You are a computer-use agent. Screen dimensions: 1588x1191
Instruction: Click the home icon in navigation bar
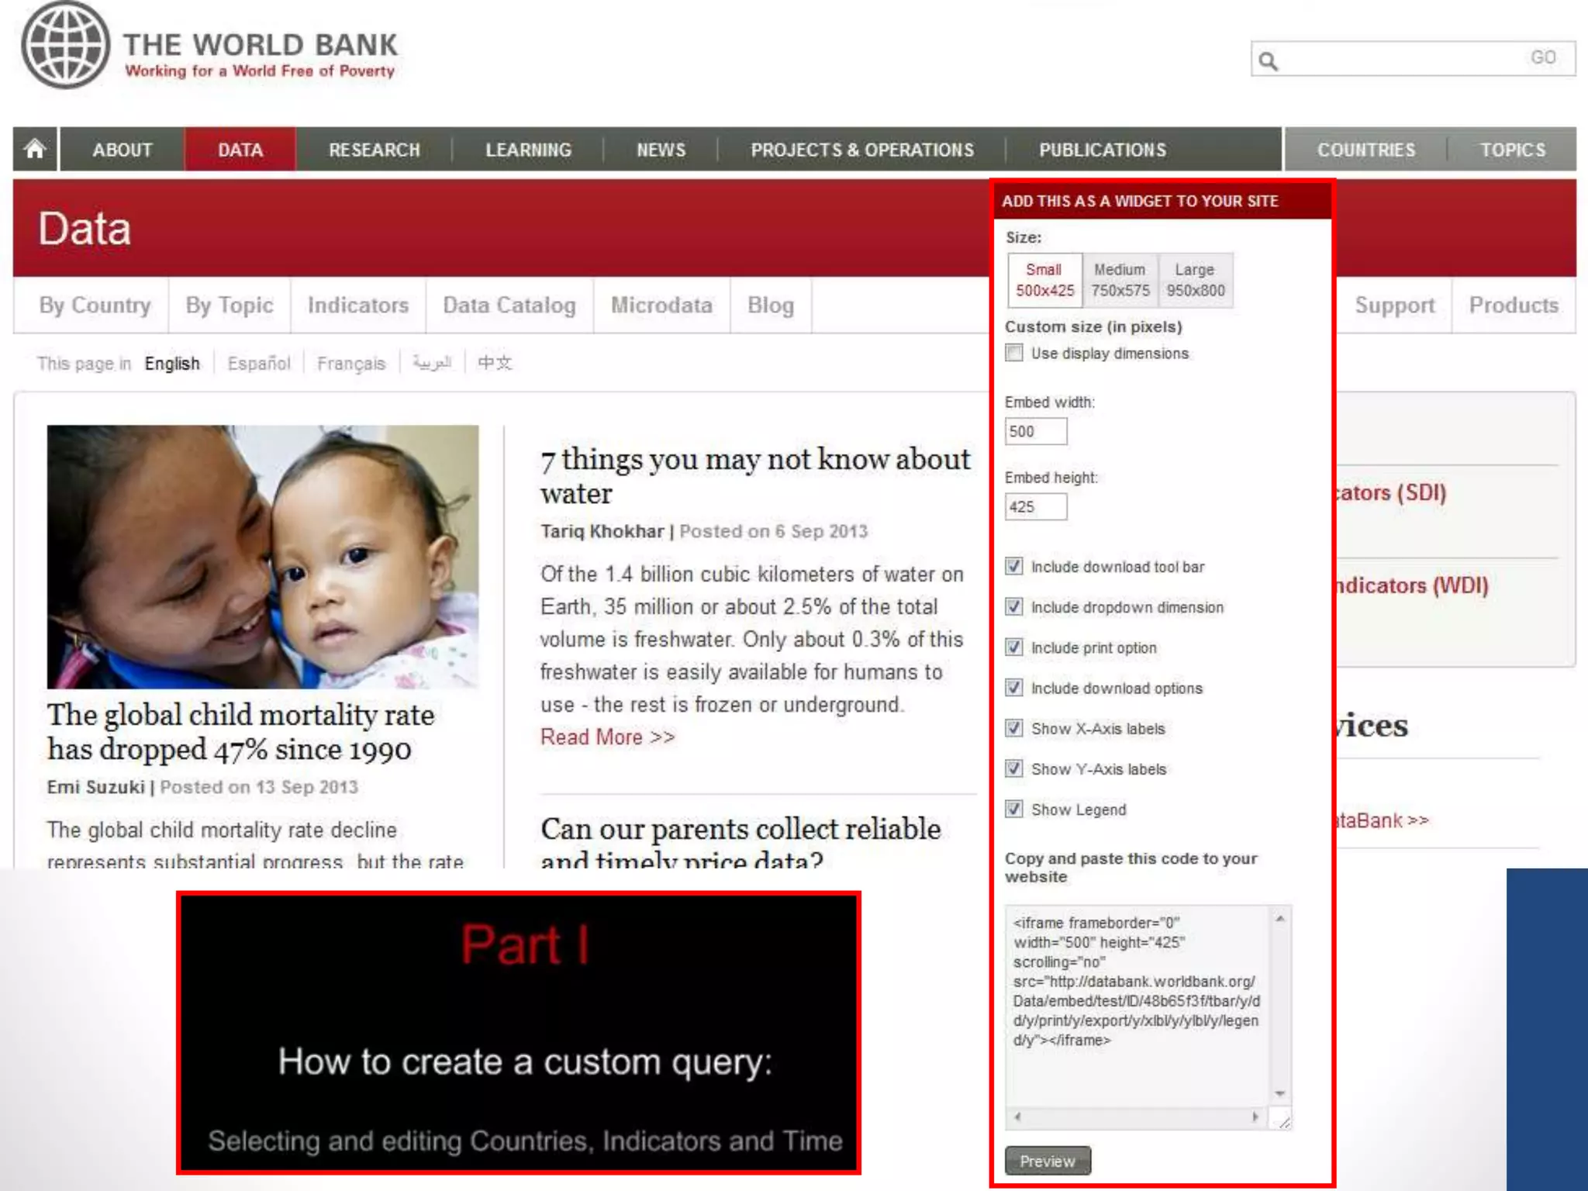[x=35, y=149]
